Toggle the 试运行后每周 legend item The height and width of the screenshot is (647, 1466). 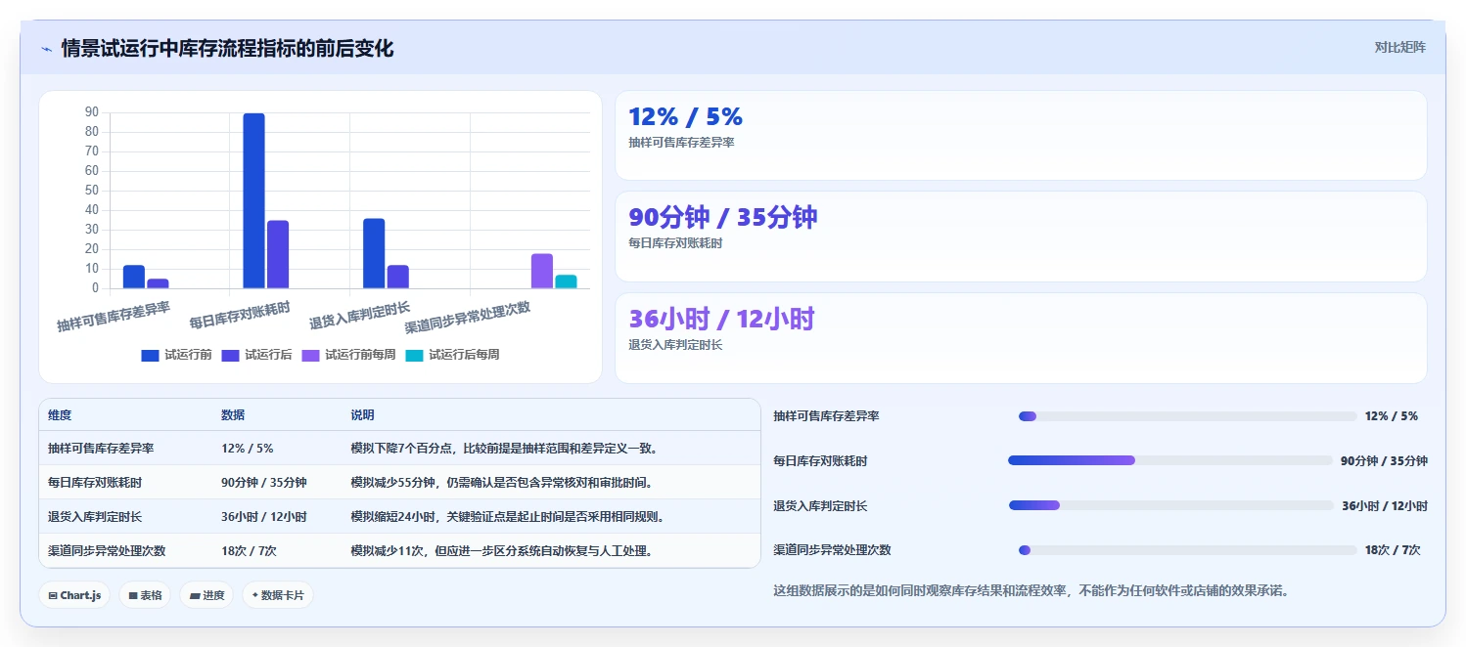pos(452,355)
